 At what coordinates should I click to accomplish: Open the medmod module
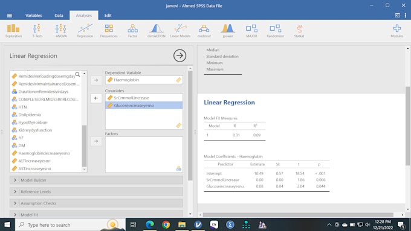(204, 31)
